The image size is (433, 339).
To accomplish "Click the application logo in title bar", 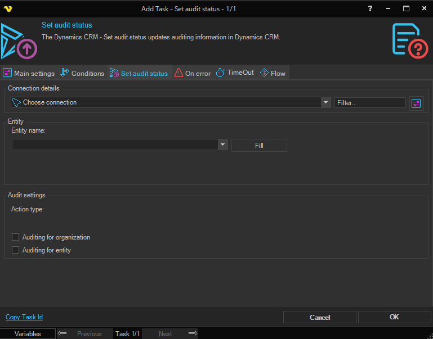I will 8,8.
